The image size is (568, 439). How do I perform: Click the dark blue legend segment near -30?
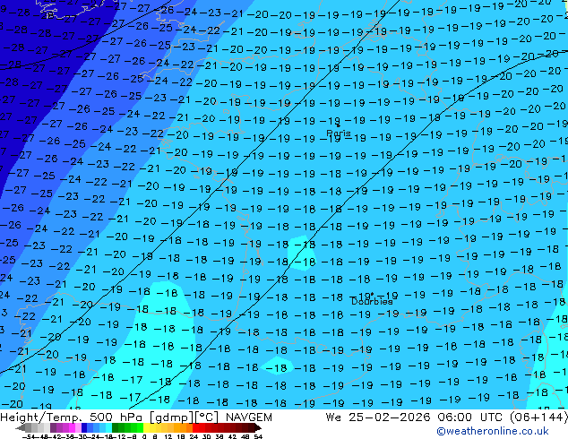click(84, 427)
